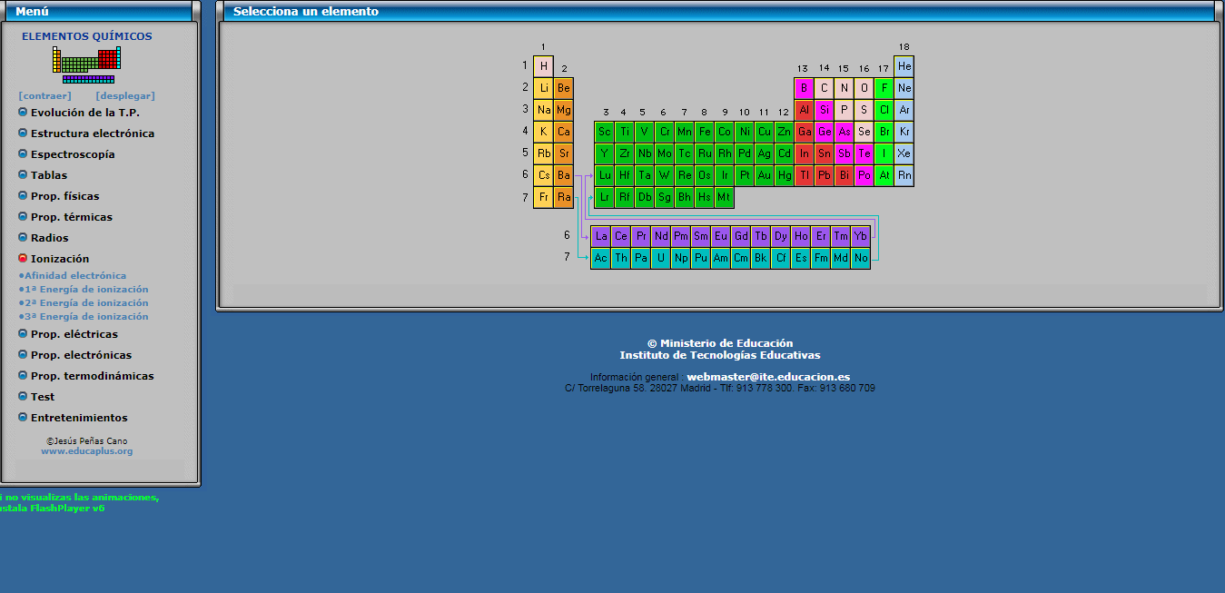Collapse the Ionización menu section
This screenshot has height=593, width=1225.
(60, 259)
